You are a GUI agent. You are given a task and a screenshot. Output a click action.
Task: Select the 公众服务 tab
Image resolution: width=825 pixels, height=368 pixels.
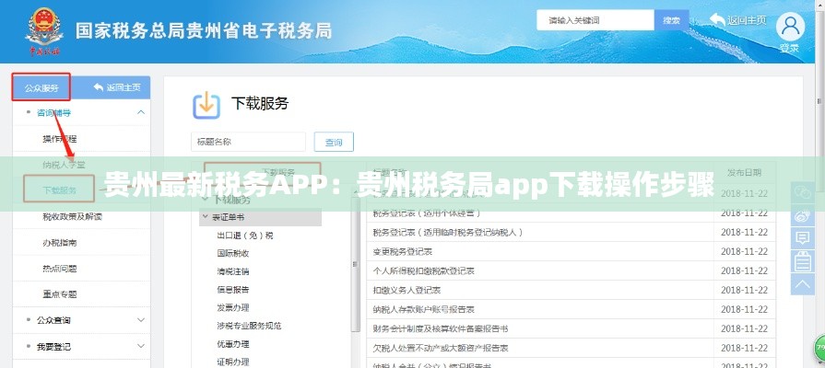pos(41,87)
